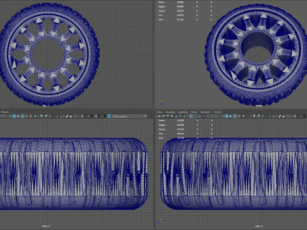Toggle View Transform button in front panel

point(109,116)
